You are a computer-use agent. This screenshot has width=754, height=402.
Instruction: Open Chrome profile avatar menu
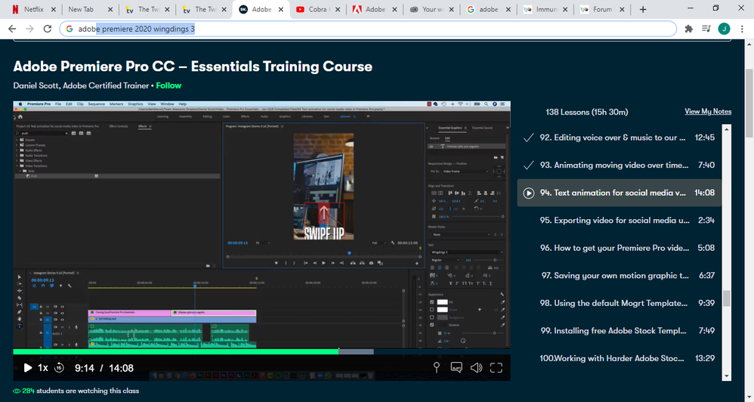[x=724, y=29]
